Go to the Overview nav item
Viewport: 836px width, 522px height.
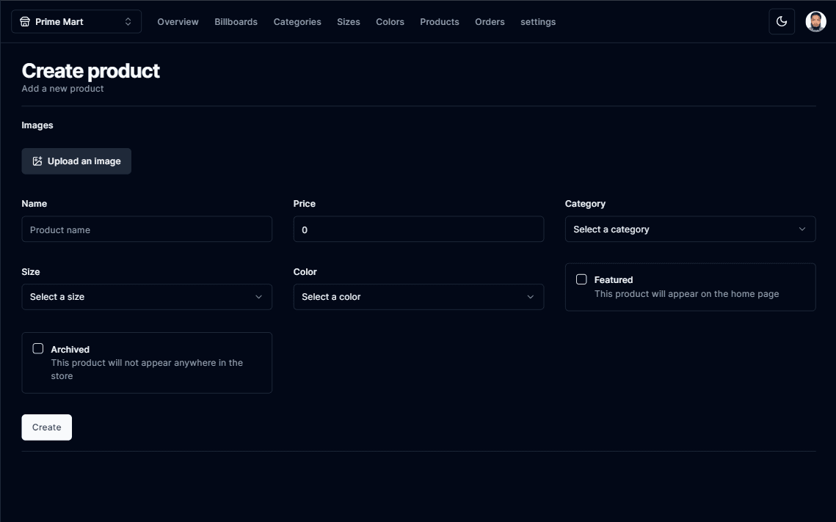178,22
